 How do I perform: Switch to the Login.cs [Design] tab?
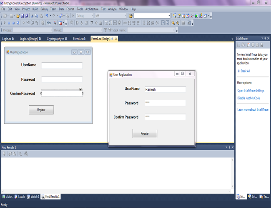pyautogui.click(x=30, y=39)
